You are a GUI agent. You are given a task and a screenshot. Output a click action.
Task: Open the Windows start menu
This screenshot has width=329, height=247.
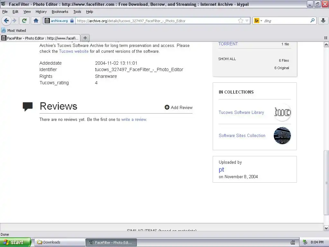(15, 242)
